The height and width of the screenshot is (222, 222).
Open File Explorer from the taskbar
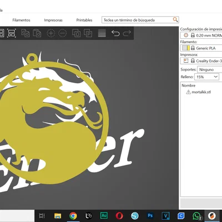click(x=58, y=216)
